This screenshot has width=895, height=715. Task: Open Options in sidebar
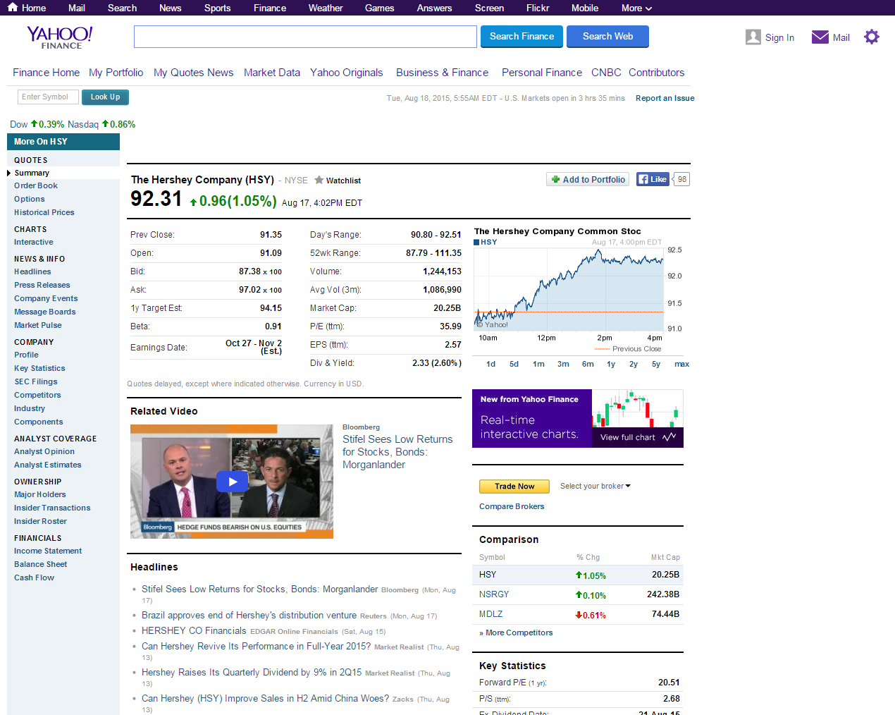tap(29, 199)
